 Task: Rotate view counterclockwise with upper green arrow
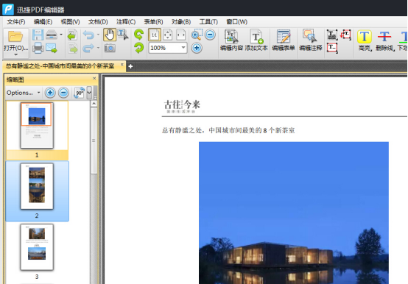point(139,35)
